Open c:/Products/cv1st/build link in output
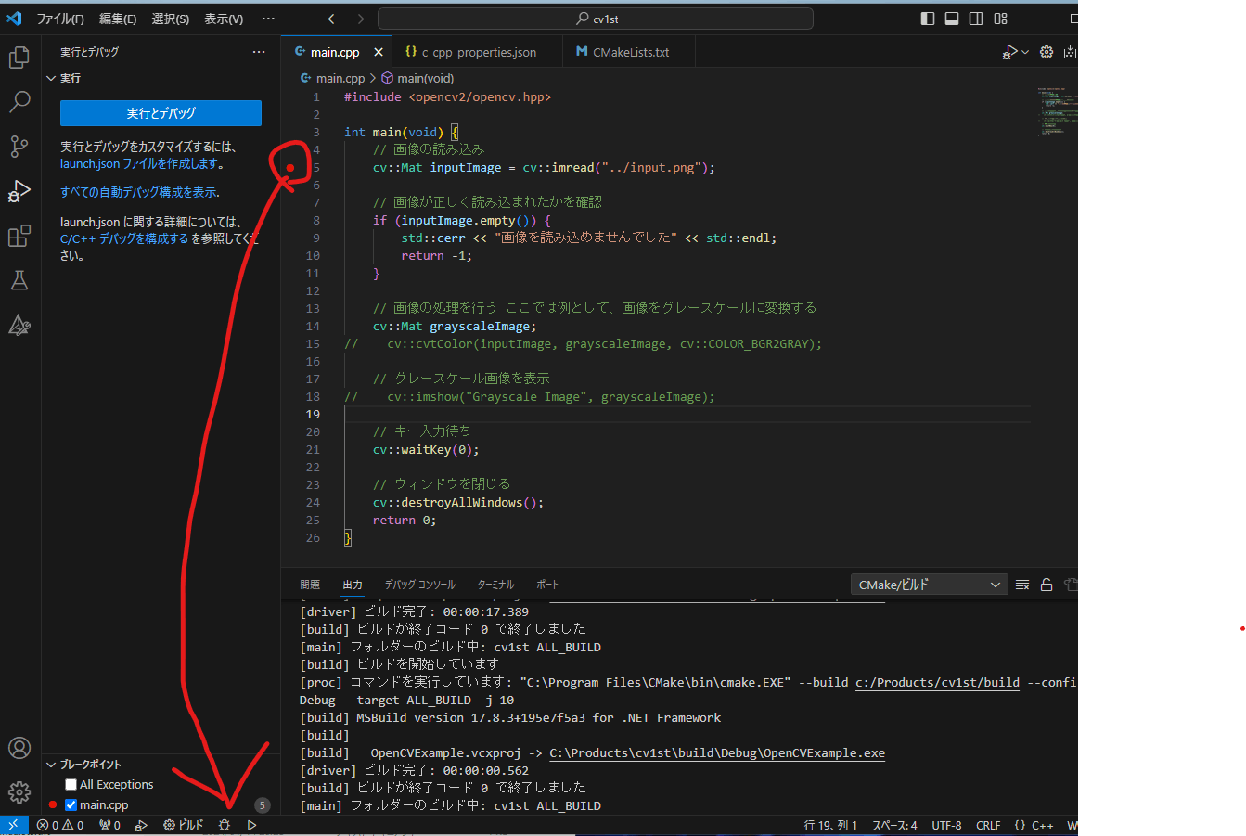The image size is (1246, 836). 937,683
